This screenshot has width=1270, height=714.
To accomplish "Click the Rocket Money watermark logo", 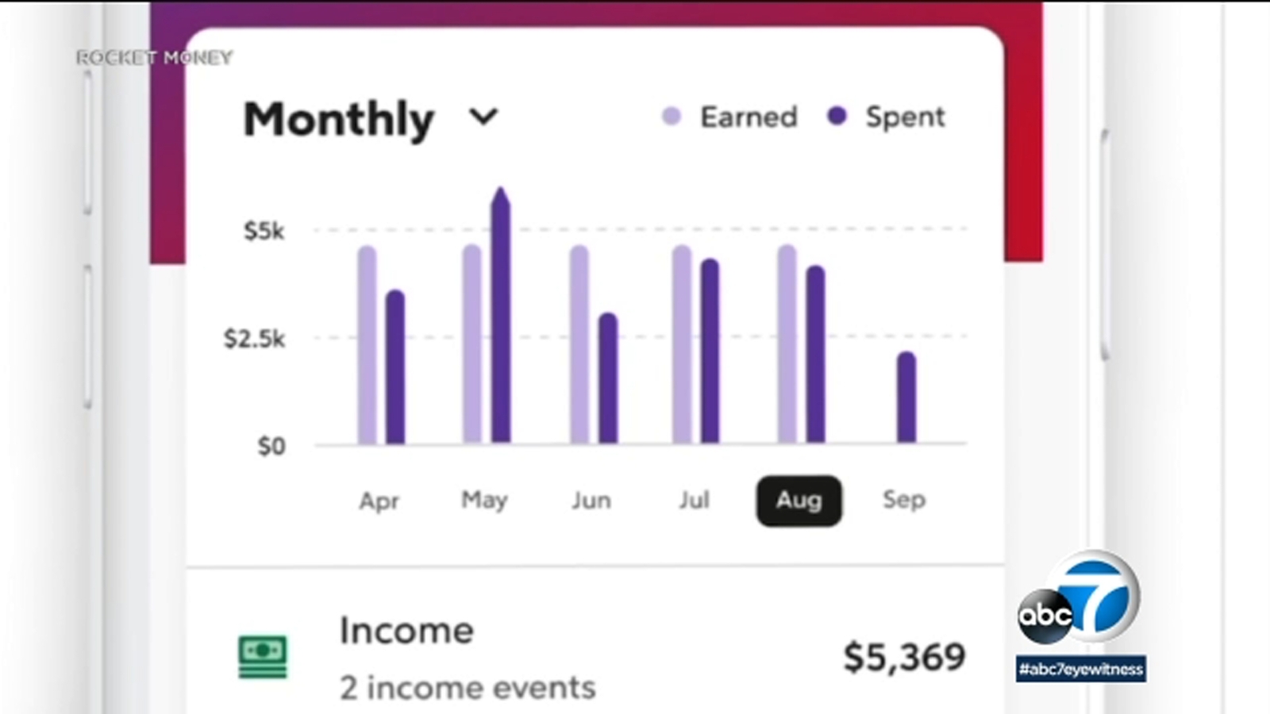I will click(153, 57).
